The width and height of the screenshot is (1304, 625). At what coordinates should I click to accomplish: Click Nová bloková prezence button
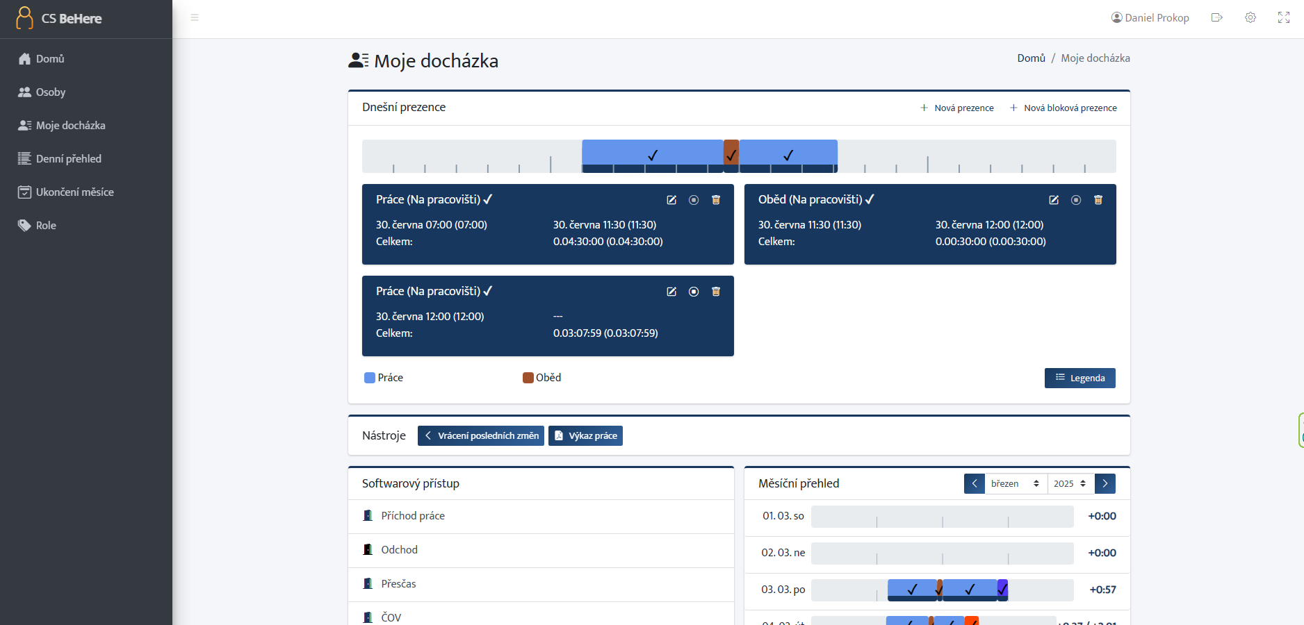1063,108
